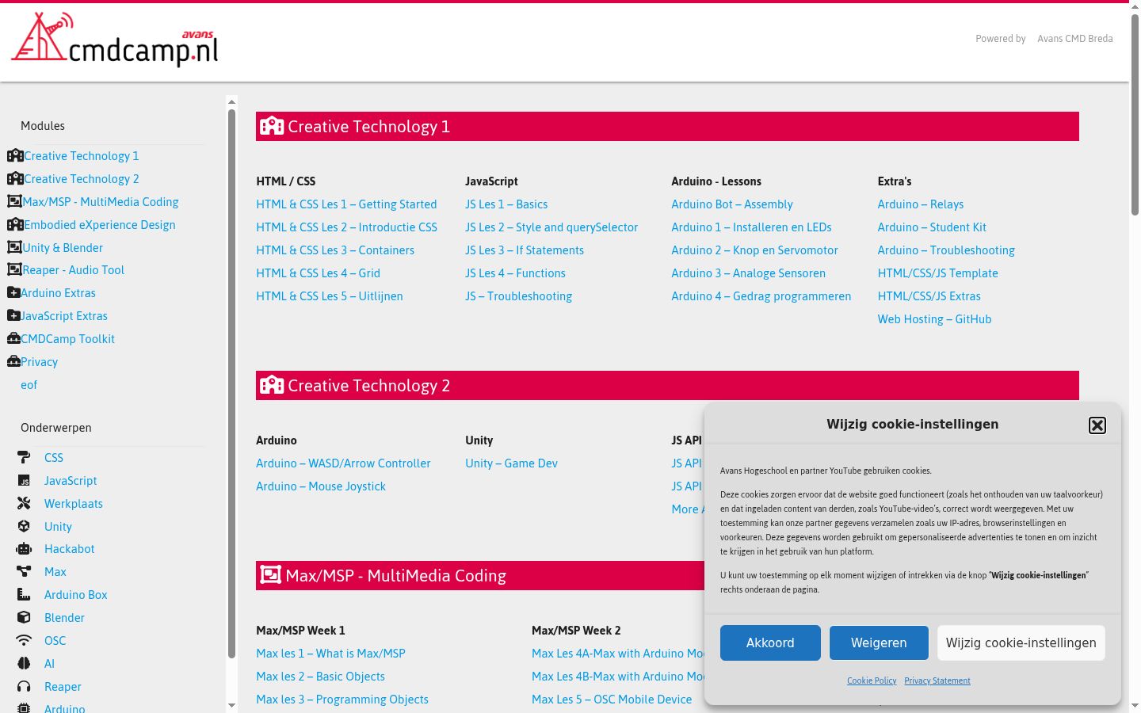The width and height of the screenshot is (1141, 713).
Task: Click the Unity & Blender sidebar icon
Action: coord(14,248)
